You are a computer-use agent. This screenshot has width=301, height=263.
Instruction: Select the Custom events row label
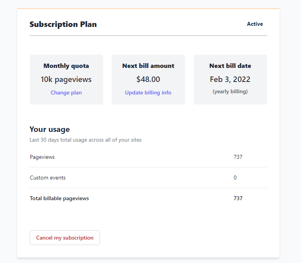(x=48, y=178)
